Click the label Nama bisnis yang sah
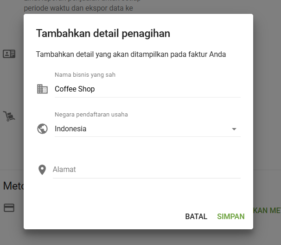 [x=85, y=75]
